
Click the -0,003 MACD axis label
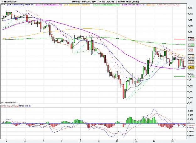191,135
